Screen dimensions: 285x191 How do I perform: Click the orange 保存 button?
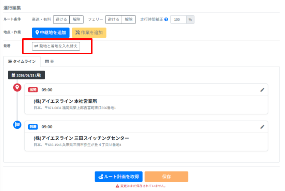[x=166, y=177]
